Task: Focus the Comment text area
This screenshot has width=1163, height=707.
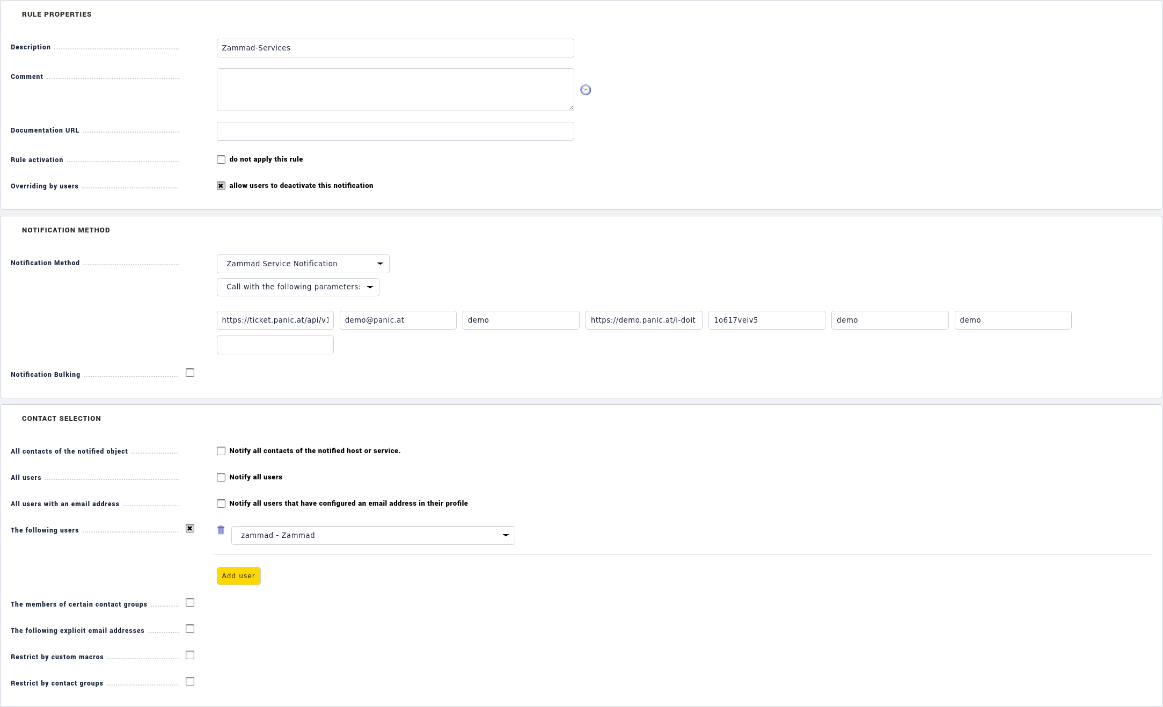Action: [x=396, y=90]
